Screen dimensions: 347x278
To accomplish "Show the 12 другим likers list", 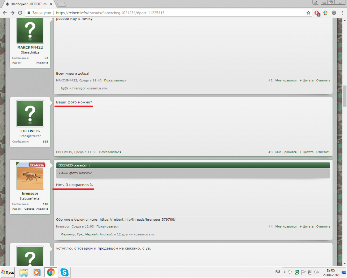I will click(124, 234).
